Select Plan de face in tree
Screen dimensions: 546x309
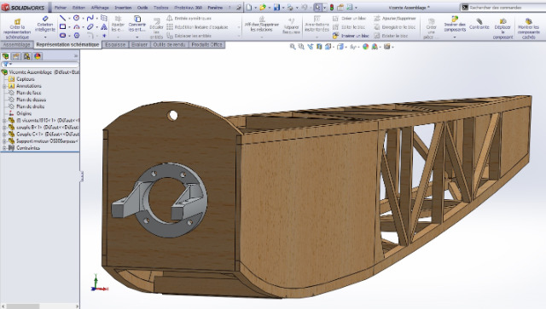(x=28, y=93)
